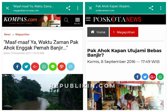Open the Megapolitan breadcrumb on Kompas
The width and height of the screenshot is (168, 112).
click(x=22, y=34)
